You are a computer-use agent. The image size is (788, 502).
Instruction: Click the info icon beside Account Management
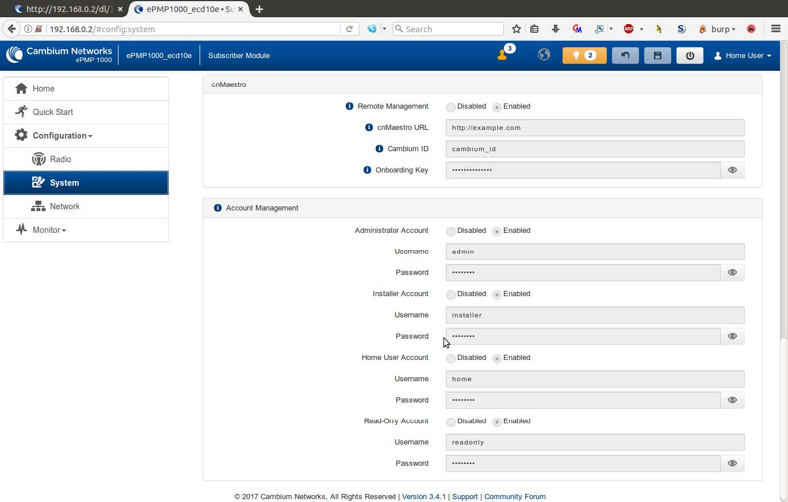(x=217, y=208)
